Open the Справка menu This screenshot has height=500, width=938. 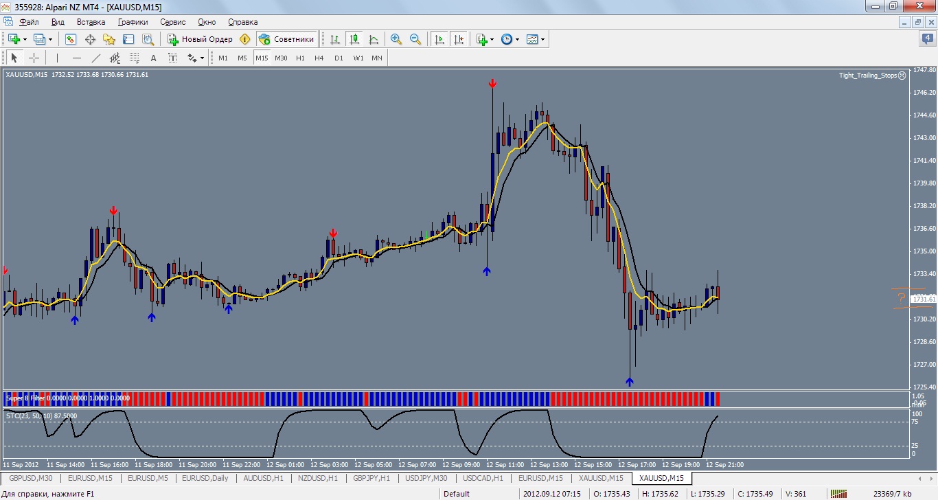pyautogui.click(x=242, y=22)
